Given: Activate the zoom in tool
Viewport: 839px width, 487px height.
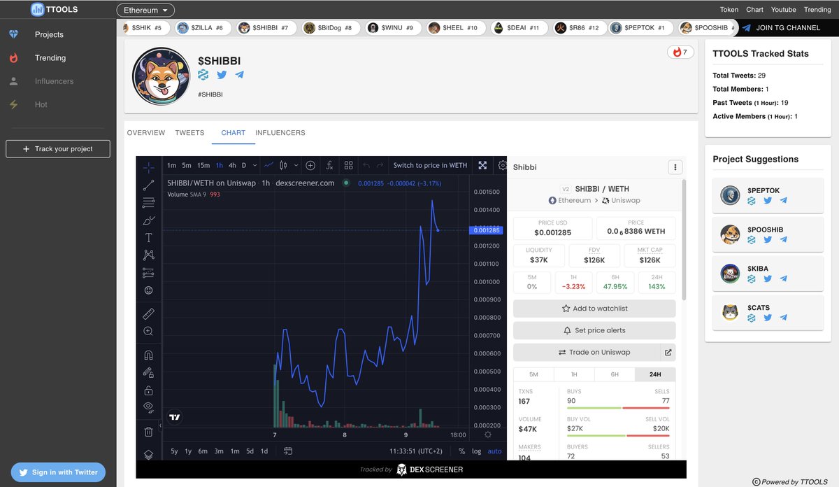Looking at the screenshot, I should [148, 331].
